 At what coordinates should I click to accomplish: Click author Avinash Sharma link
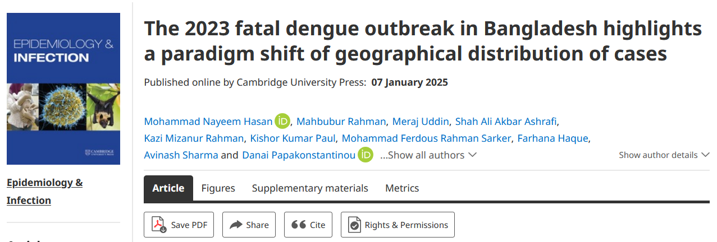(x=181, y=155)
